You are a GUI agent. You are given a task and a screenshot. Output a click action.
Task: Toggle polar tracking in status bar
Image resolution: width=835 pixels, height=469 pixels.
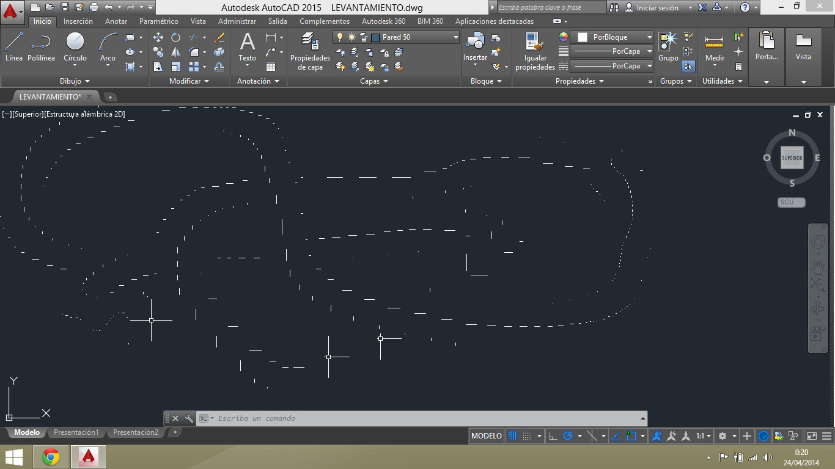coord(567,436)
